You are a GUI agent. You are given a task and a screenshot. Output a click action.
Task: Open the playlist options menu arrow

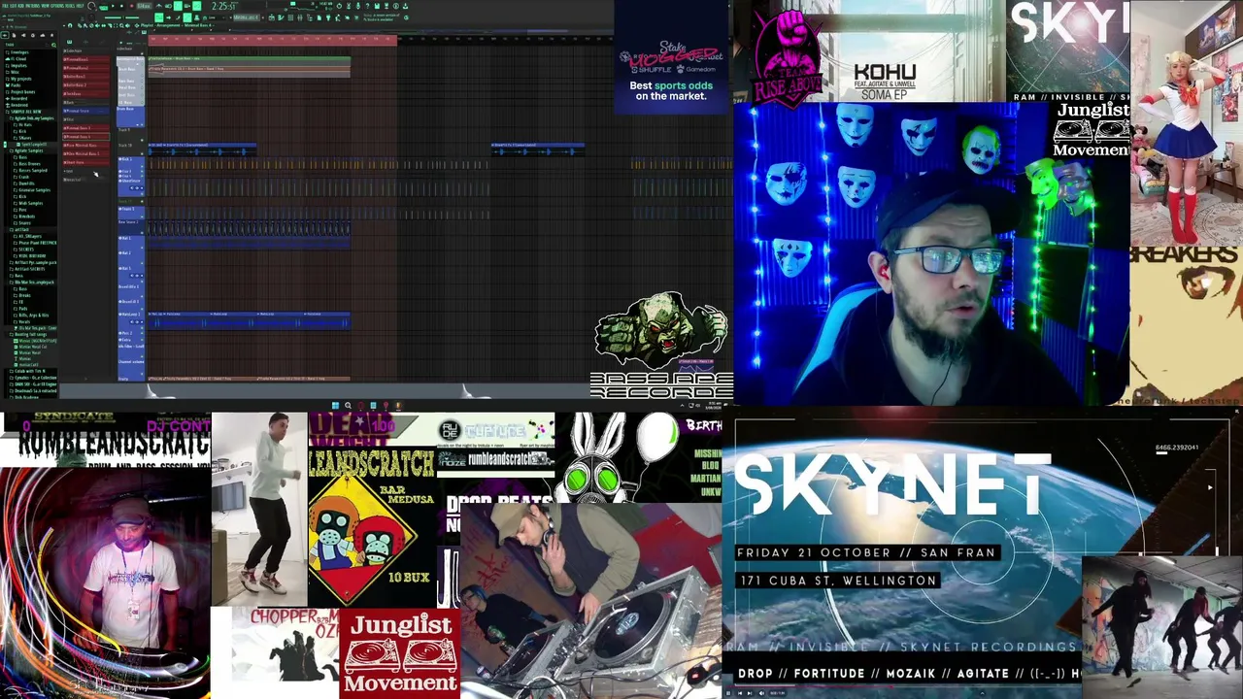[x=64, y=25]
